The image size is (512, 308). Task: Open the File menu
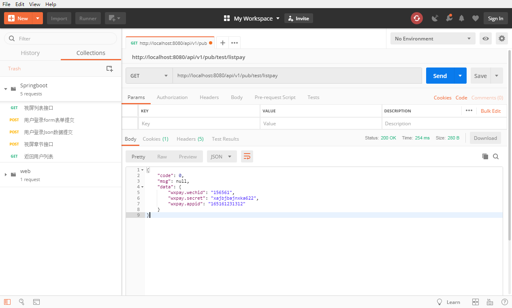6,4
